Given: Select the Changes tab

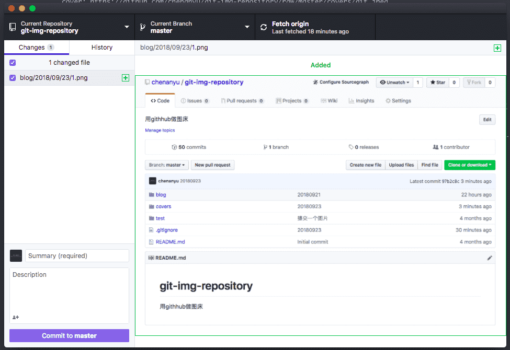Looking at the screenshot, I should 37,48.
